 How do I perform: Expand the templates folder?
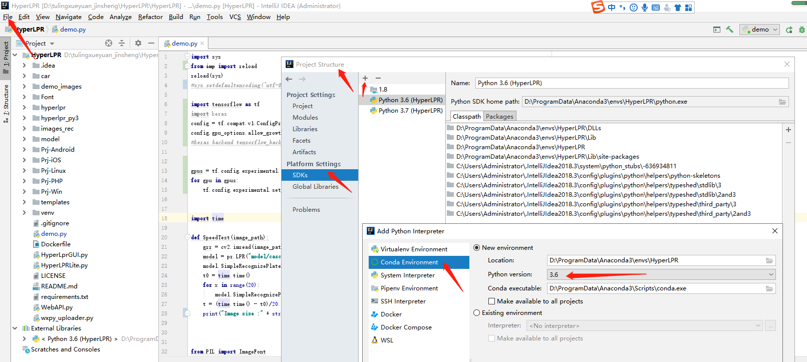click(x=24, y=202)
